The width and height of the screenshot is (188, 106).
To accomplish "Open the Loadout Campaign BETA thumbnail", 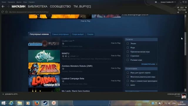I will (x=44, y=81).
